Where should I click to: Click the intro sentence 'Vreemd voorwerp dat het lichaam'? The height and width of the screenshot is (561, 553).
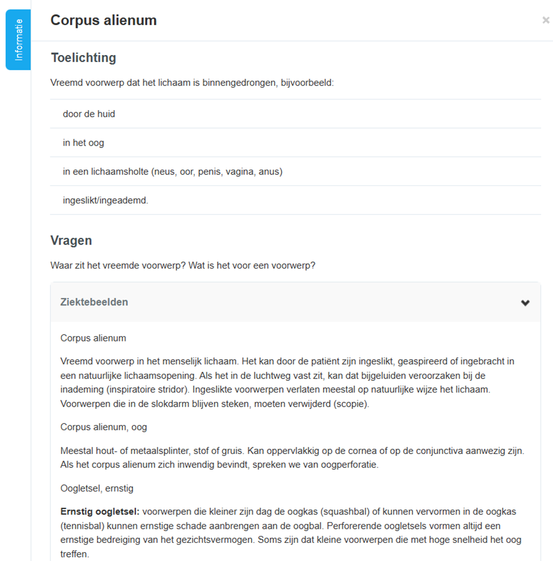coord(192,82)
